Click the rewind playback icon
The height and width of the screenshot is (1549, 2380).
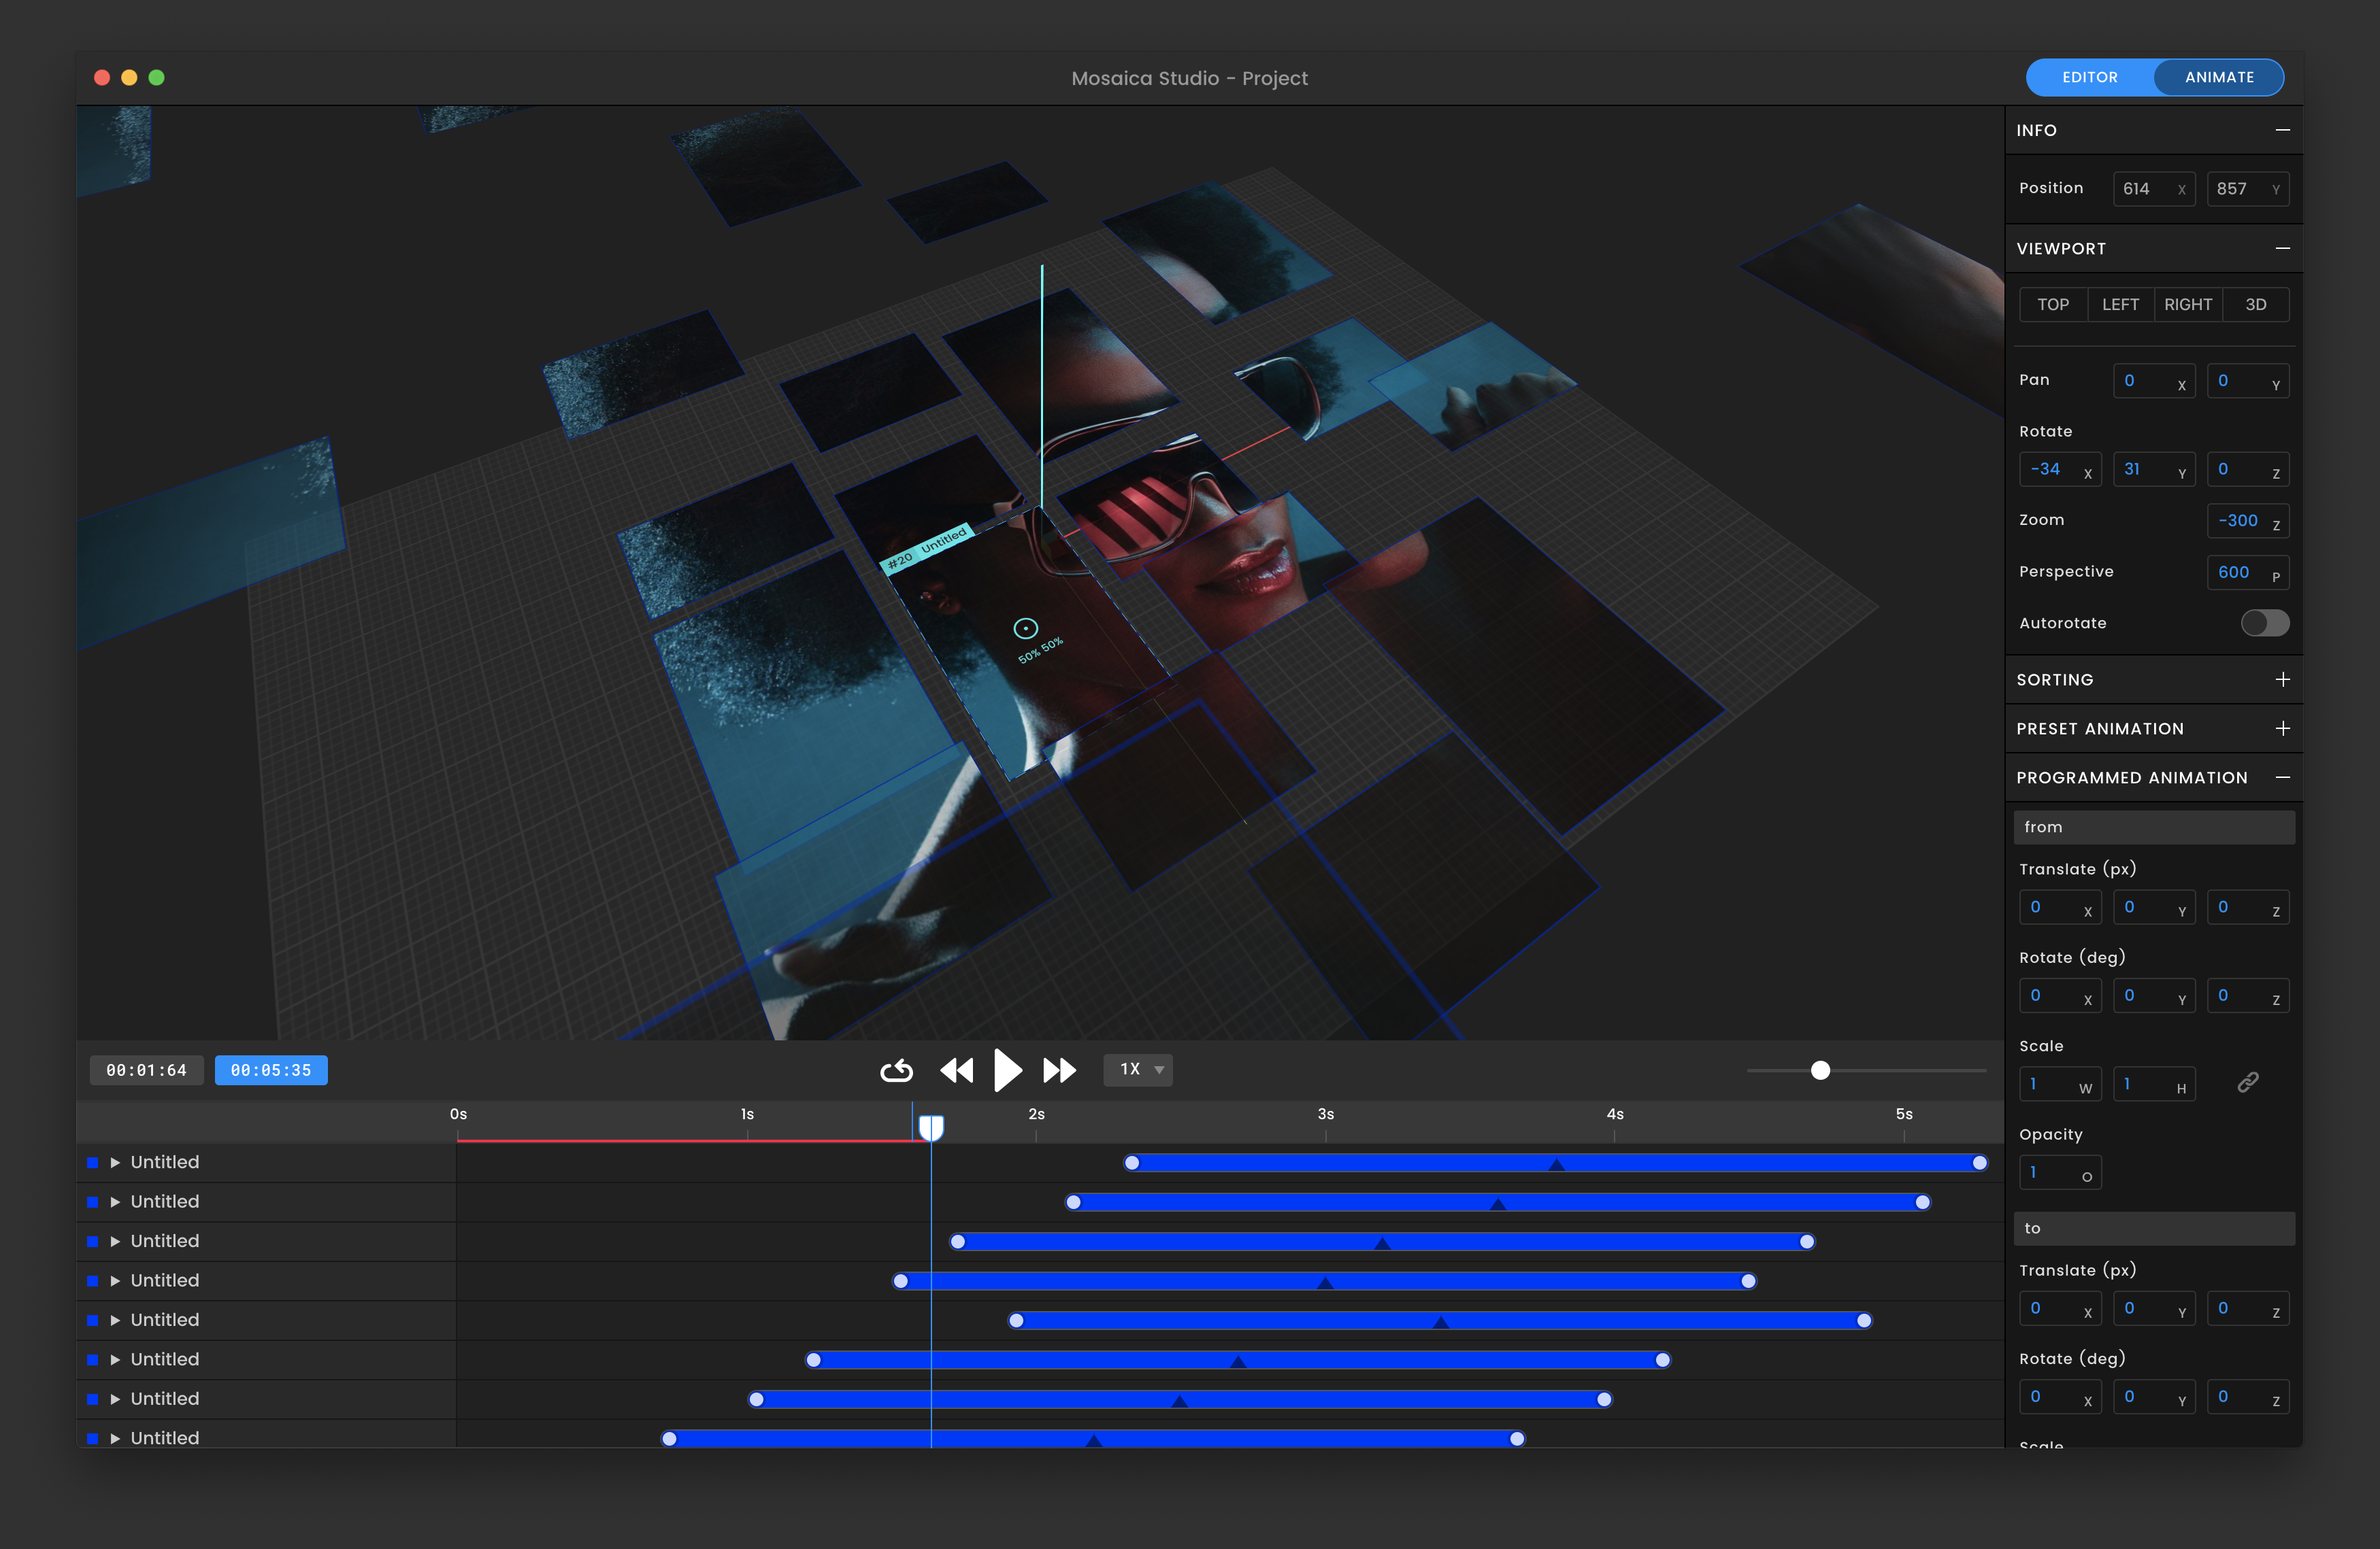(x=956, y=1070)
